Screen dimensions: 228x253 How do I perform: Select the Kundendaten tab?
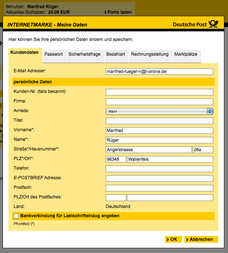click(x=25, y=53)
